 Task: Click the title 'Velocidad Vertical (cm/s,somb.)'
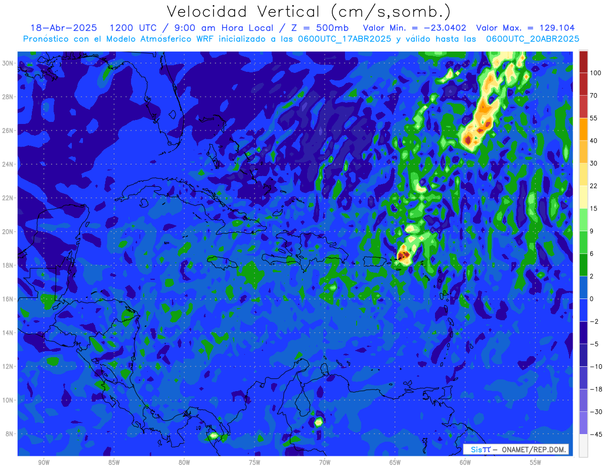[309, 12]
